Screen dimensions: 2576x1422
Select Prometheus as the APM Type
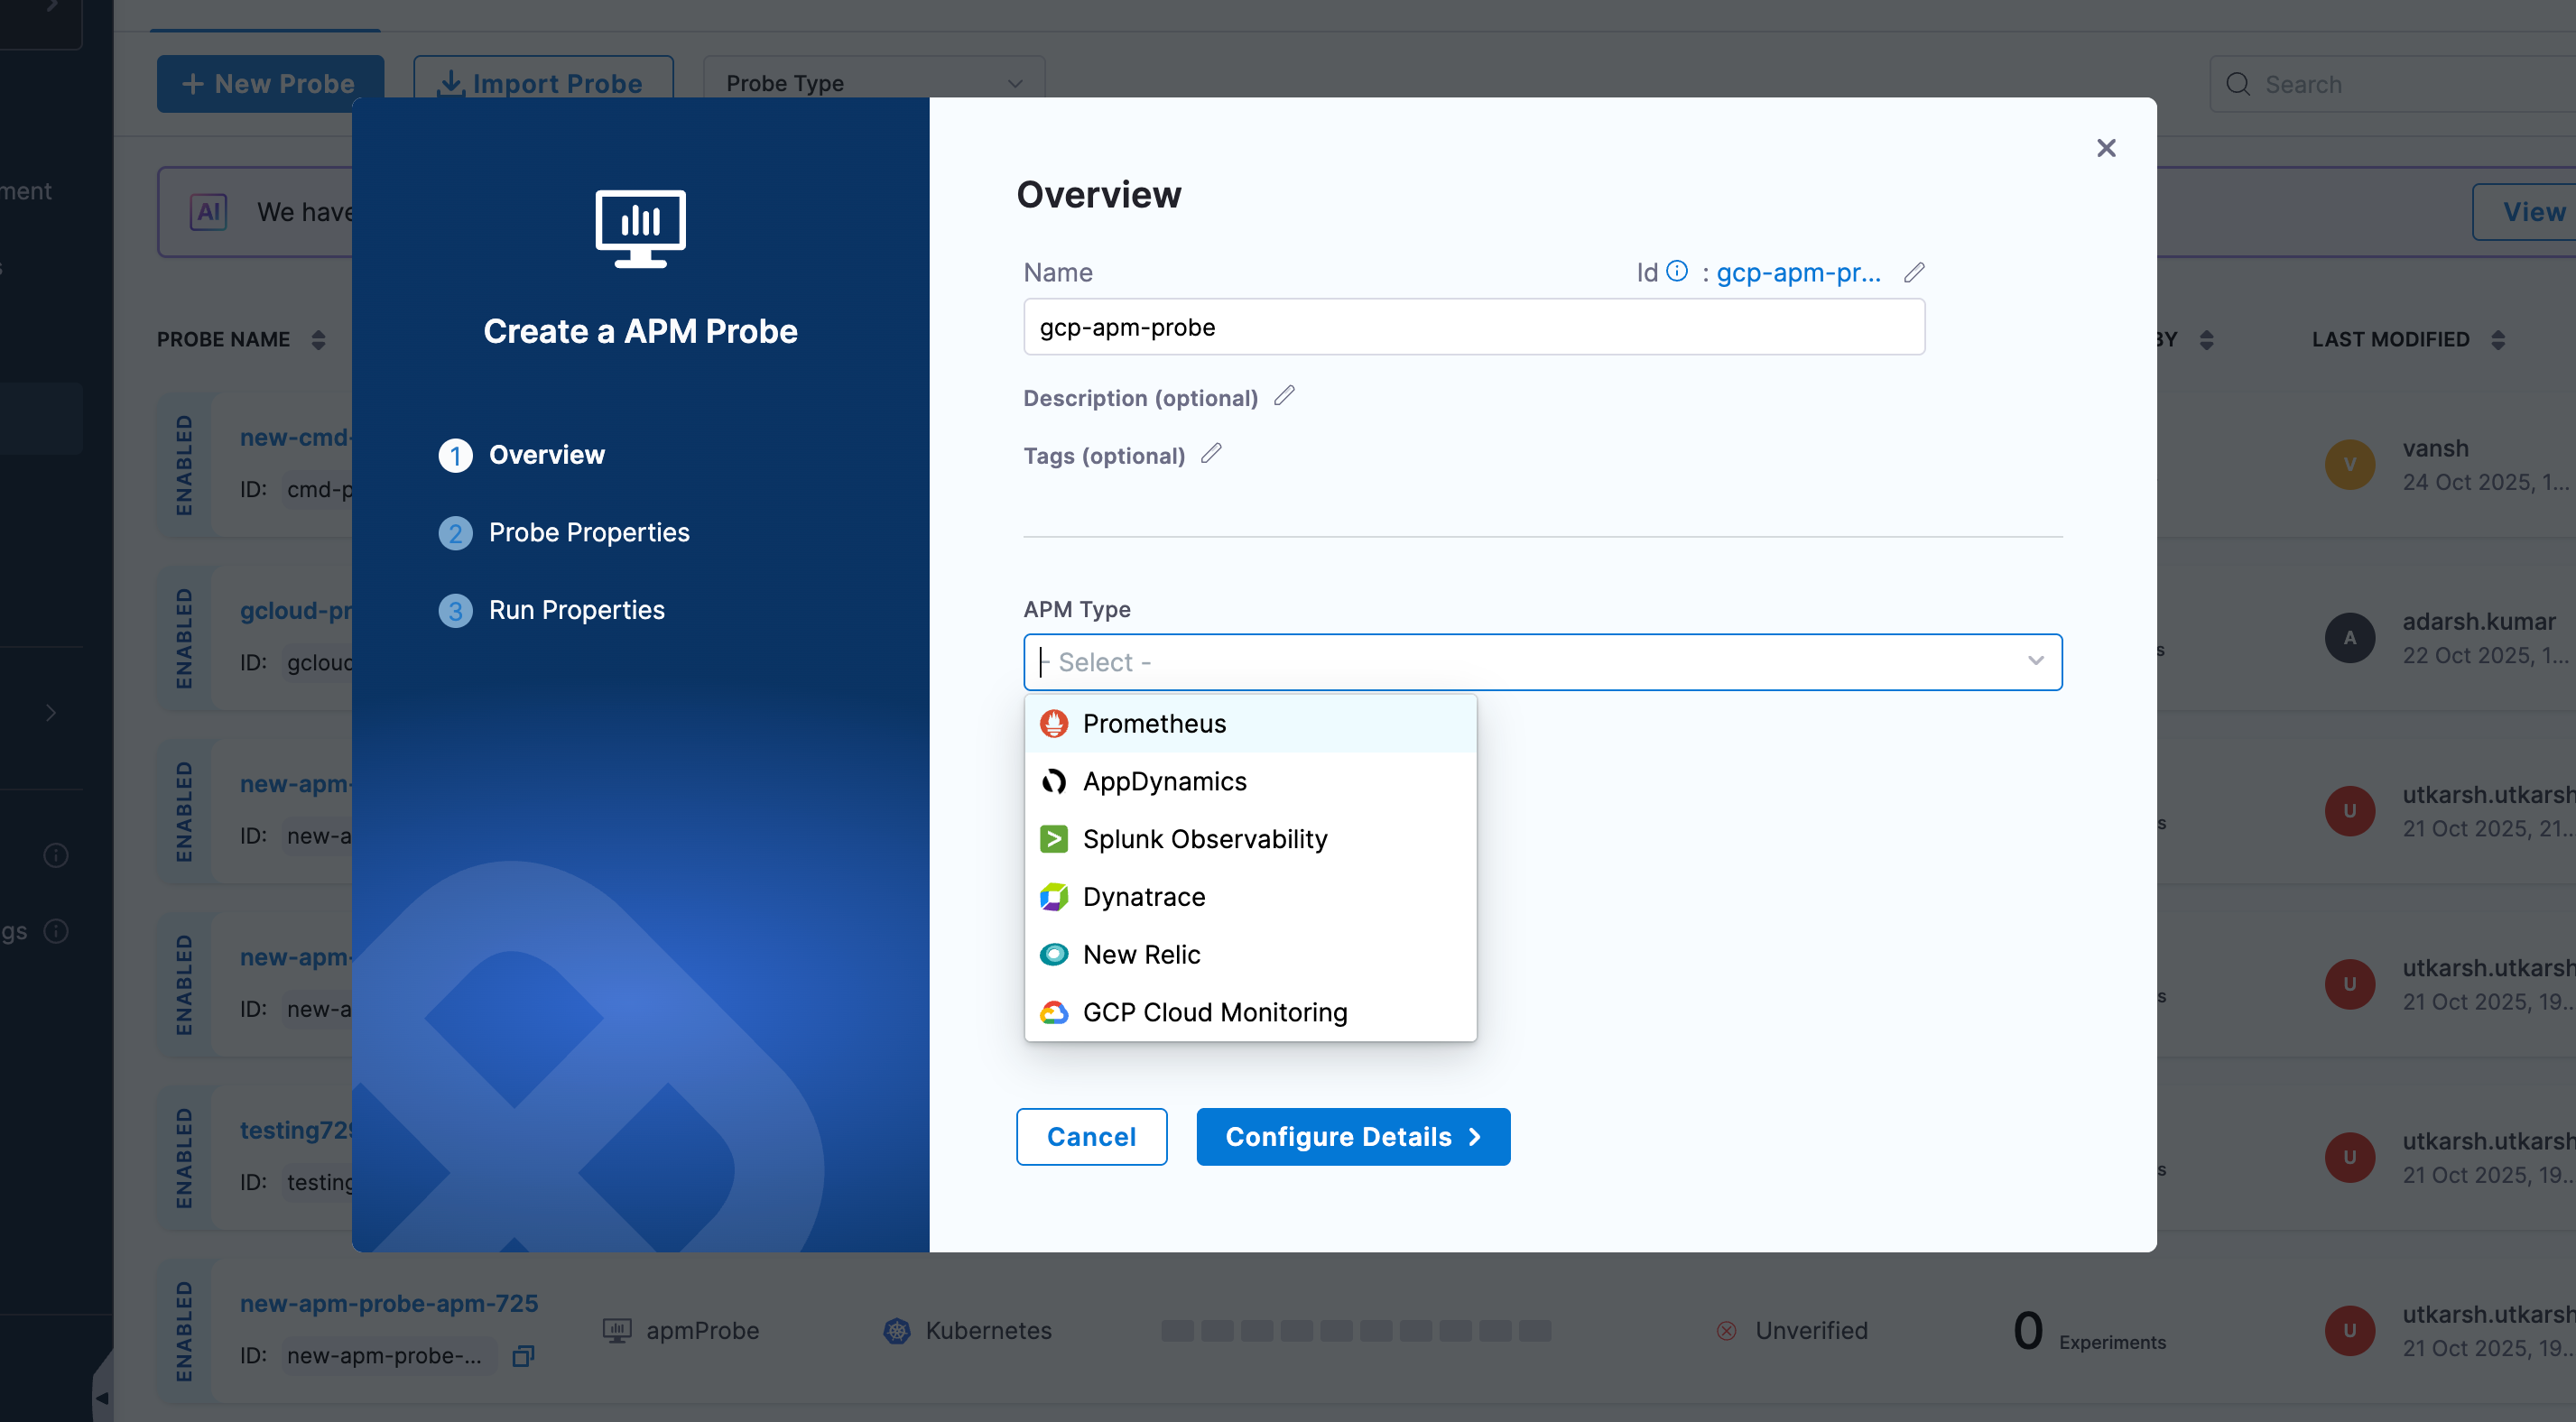(1154, 723)
